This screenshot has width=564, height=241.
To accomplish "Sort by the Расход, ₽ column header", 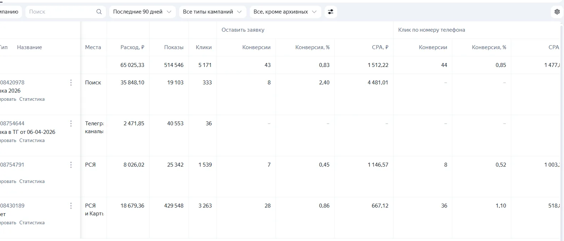I will point(132,47).
